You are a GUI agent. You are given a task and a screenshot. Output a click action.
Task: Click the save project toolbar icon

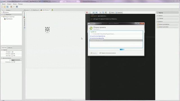pyautogui.click(x=8, y=7)
